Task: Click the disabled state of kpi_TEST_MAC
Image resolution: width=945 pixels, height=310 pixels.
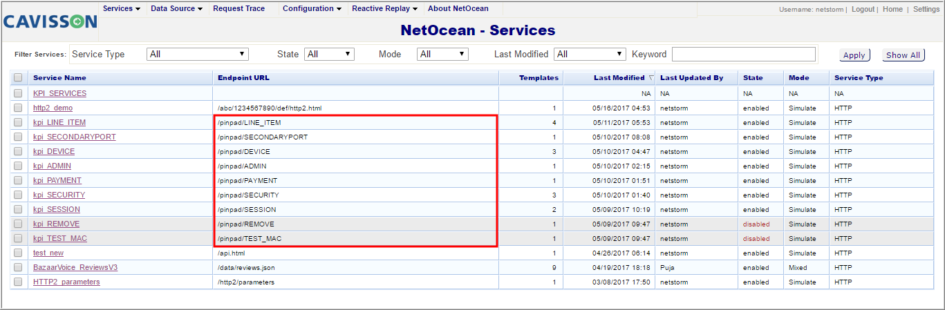Action: tap(756, 239)
